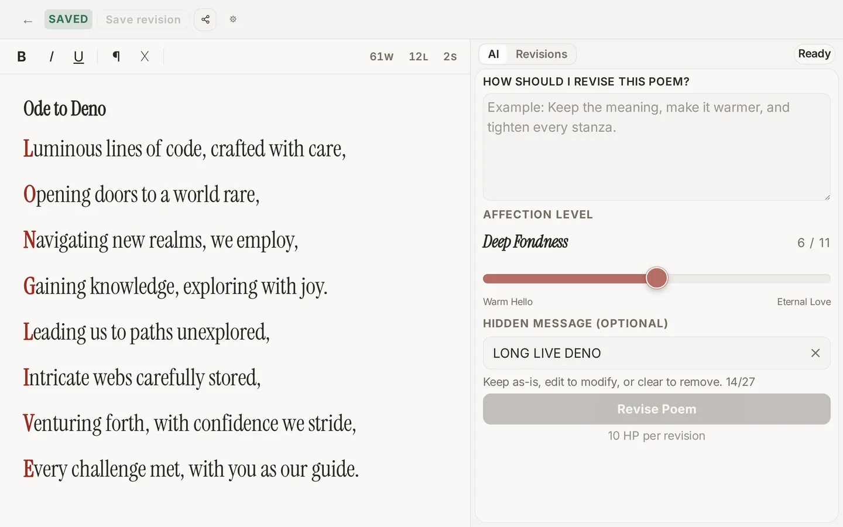Click the 2s stanza count
The image size is (843, 527).
click(x=450, y=57)
